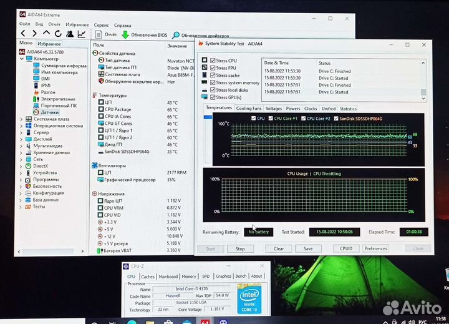Select Разгон flame item in the tree

(x=44, y=92)
